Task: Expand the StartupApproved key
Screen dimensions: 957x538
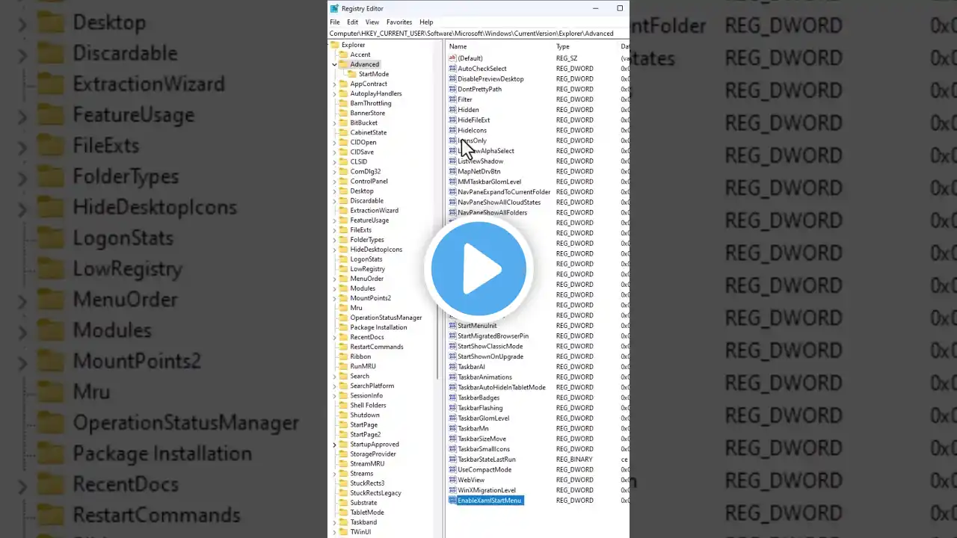Action: coord(334,445)
